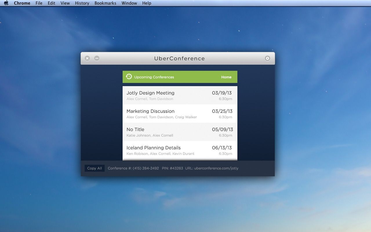This screenshot has width=371, height=232.
Task: Go to Home link
Action: point(226,77)
